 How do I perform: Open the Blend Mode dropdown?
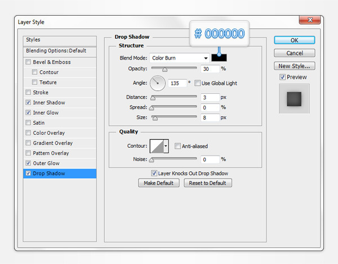click(179, 58)
